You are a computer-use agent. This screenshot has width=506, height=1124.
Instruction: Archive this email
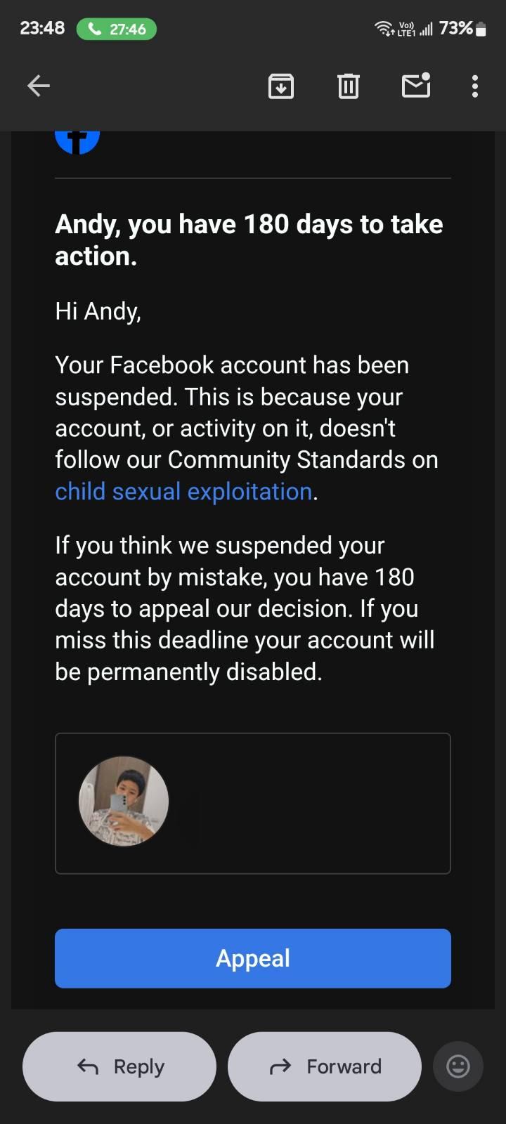point(280,86)
